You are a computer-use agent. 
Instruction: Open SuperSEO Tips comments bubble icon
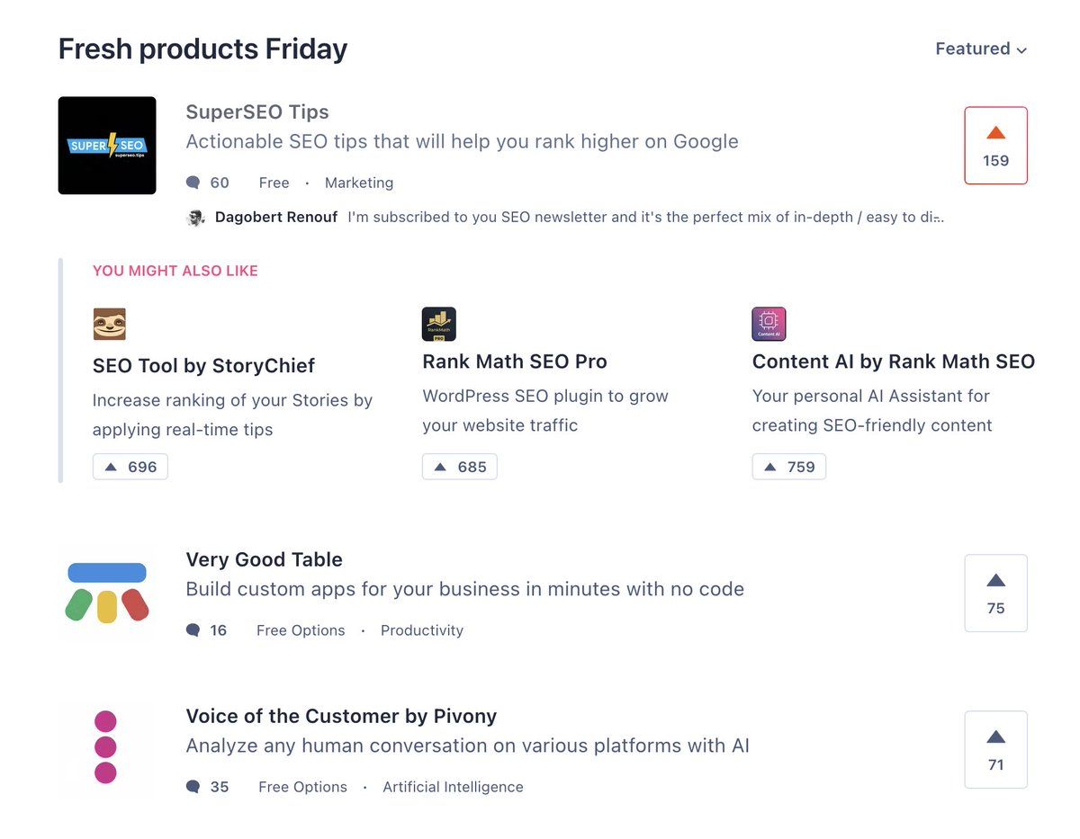193,183
